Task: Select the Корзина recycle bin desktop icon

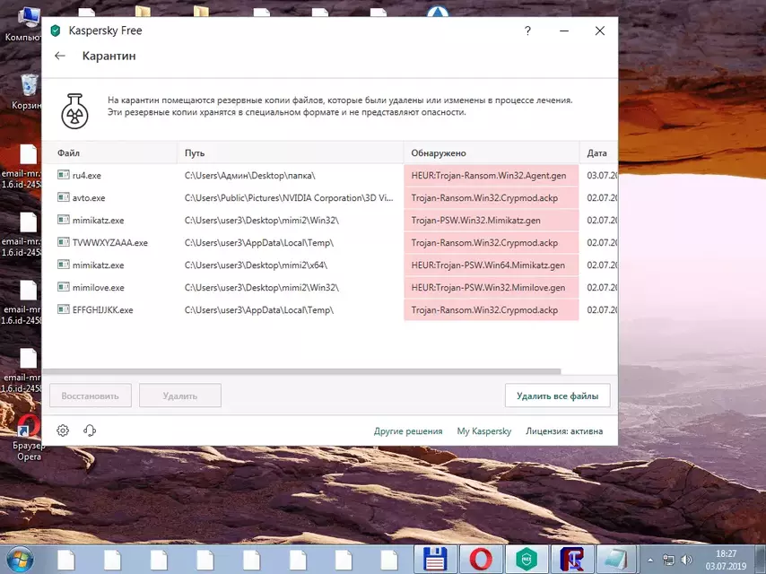Action: point(27,91)
